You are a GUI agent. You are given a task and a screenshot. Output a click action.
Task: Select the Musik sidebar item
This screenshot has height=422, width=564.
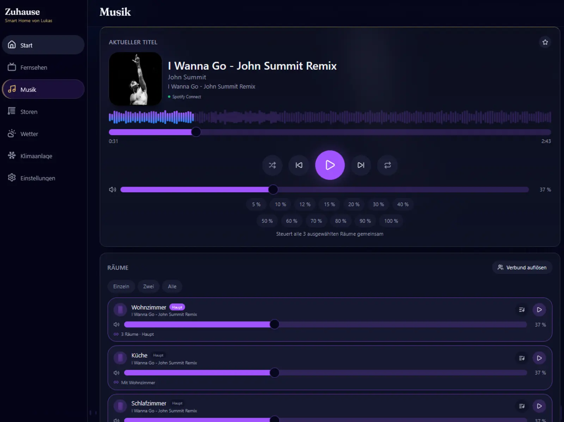click(x=43, y=89)
